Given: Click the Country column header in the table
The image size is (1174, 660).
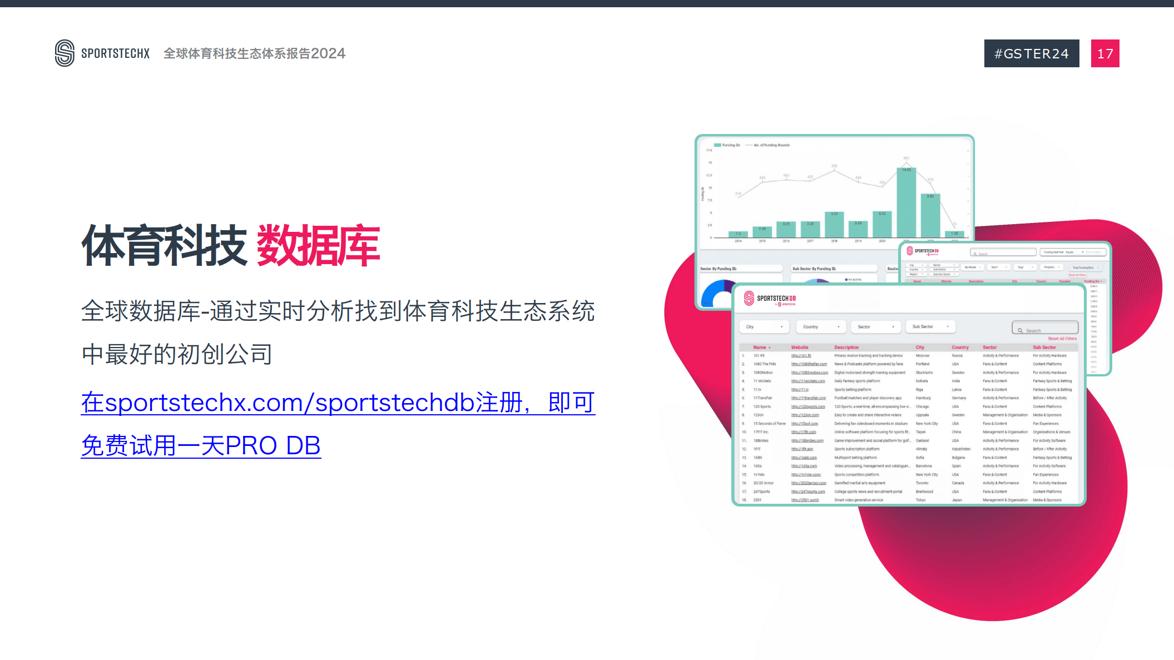Looking at the screenshot, I should pyautogui.click(x=960, y=348).
